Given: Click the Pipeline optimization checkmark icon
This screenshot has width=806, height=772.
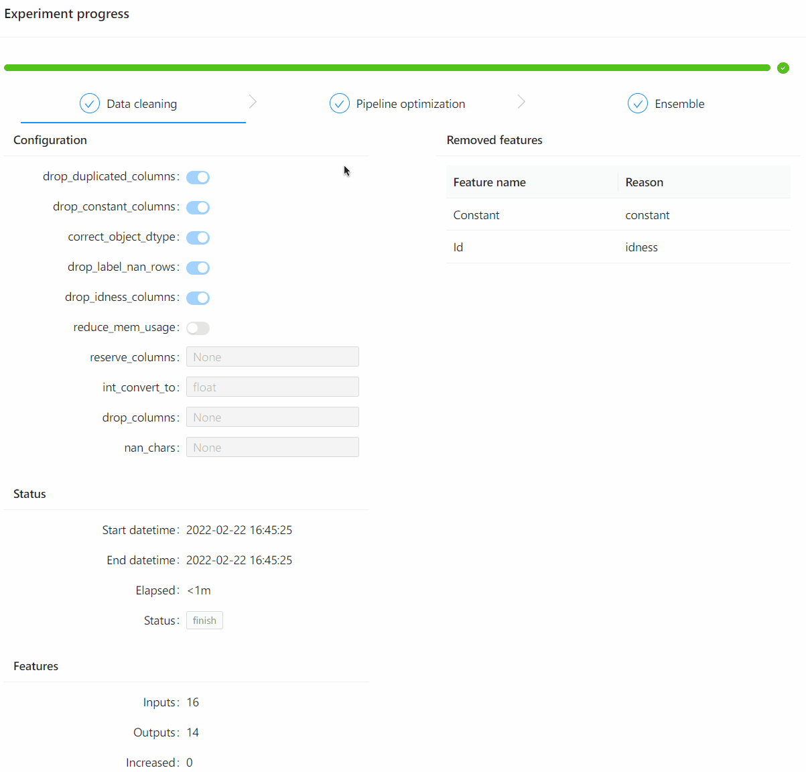Looking at the screenshot, I should pos(340,104).
